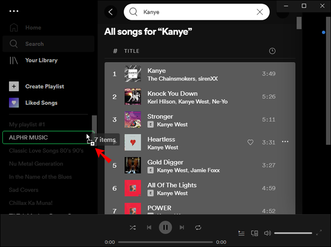Sort by the duration clock icon
The image size is (331, 247).
tap(272, 51)
